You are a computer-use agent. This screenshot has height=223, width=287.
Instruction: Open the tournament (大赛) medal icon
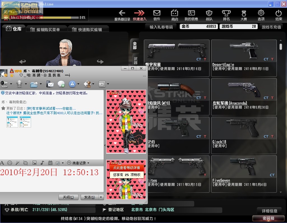244,13
